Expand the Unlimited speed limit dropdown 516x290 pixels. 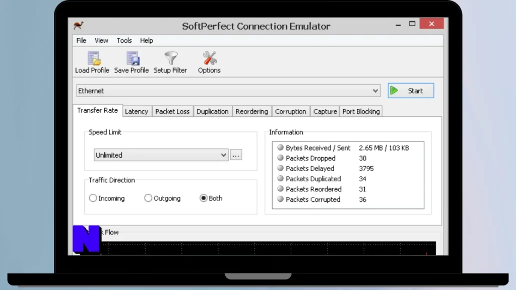pyautogui.click(x=161, y=155)
